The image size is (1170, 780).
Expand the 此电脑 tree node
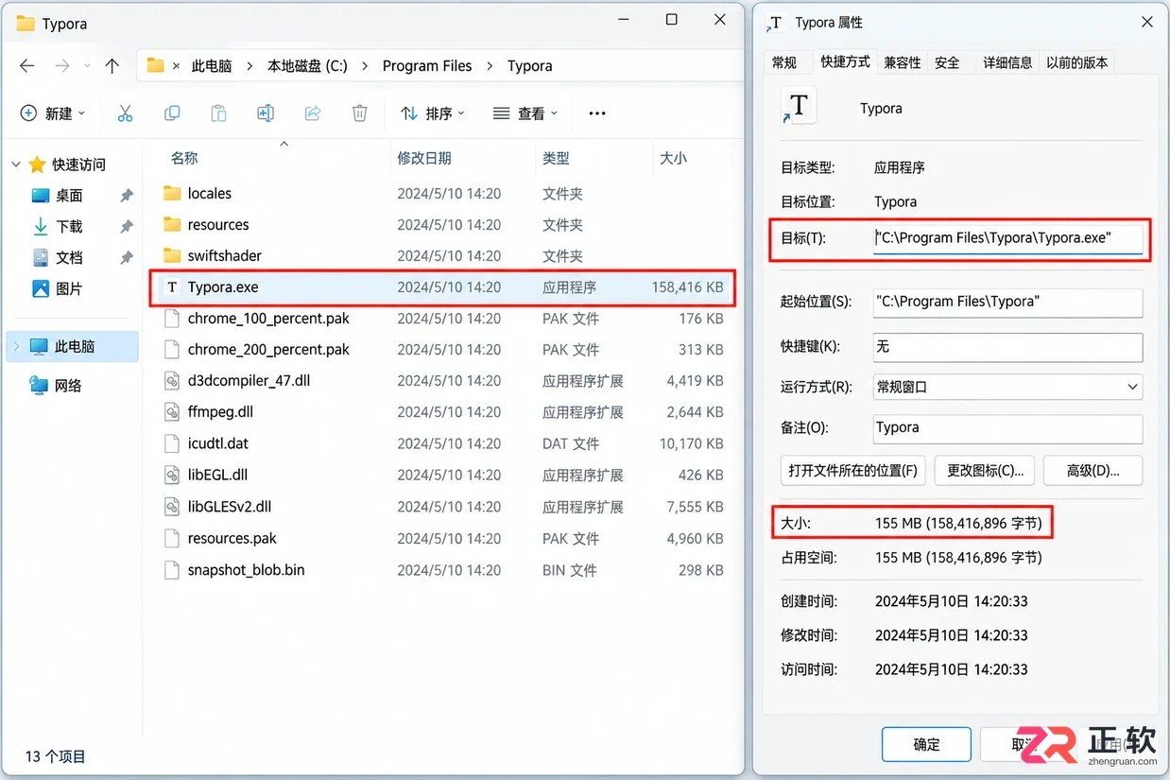coord(16,347)
